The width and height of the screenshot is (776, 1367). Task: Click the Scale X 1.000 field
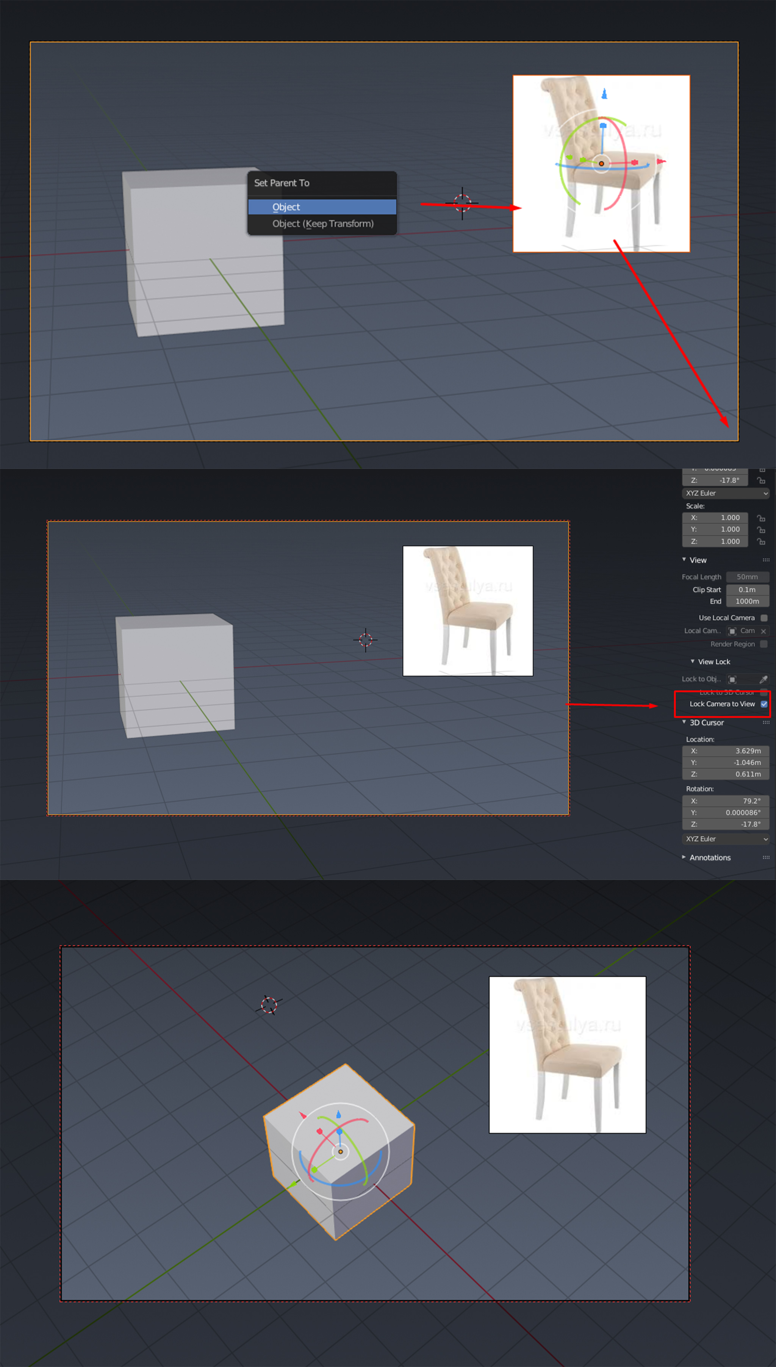coord(715,518)
